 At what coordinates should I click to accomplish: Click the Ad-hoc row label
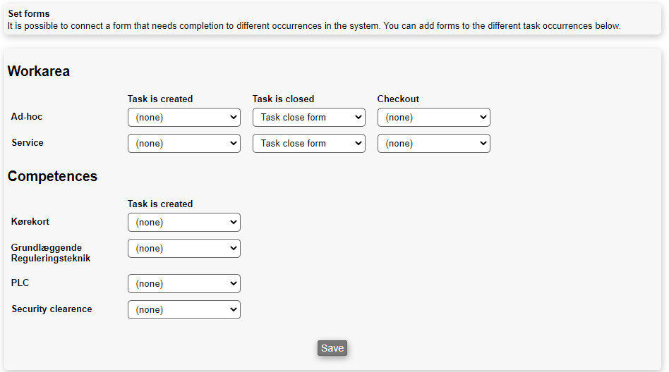[27, 117]
